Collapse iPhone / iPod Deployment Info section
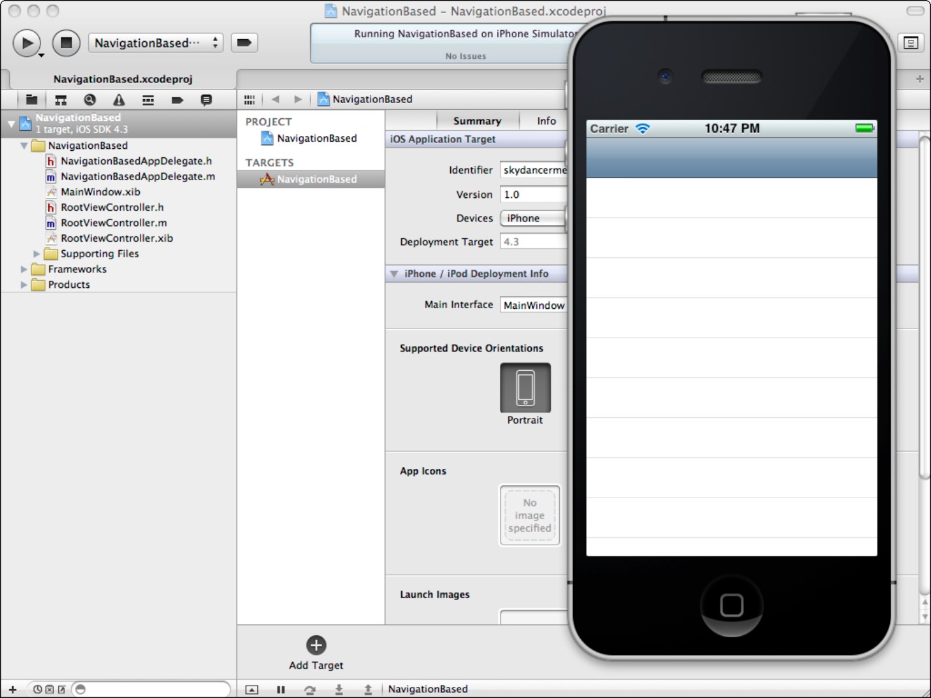The image size is (931, 698). coord(394,274)
